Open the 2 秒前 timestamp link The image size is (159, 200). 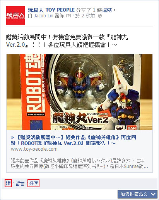coord(88,16)
